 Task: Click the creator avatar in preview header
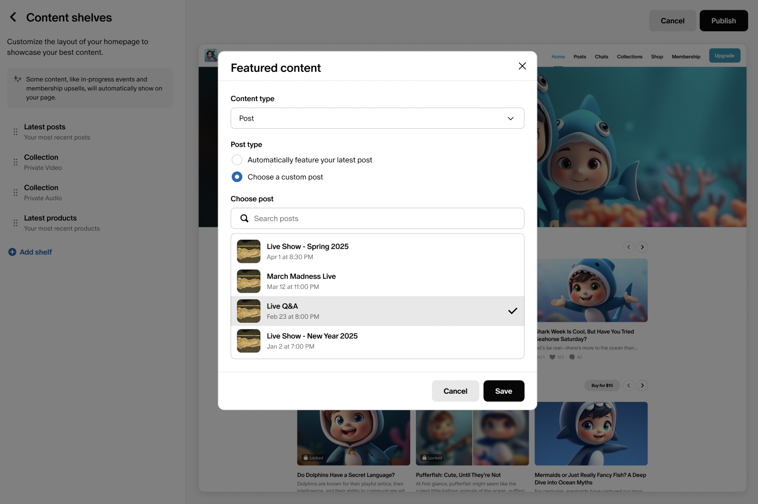click(211, 55)
